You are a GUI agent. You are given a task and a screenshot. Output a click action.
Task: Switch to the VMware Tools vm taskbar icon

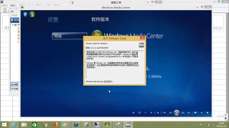(x=128, y=125)
